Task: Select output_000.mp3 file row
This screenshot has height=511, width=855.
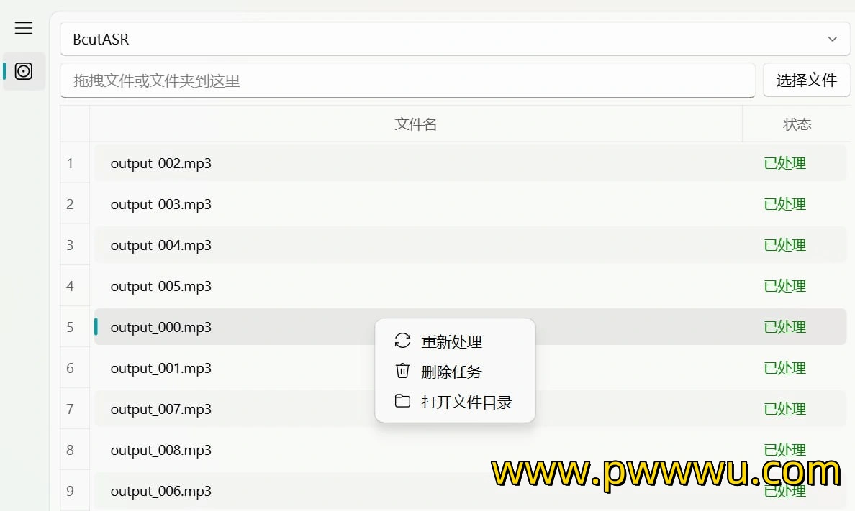Action: click(x=470, y=327)
